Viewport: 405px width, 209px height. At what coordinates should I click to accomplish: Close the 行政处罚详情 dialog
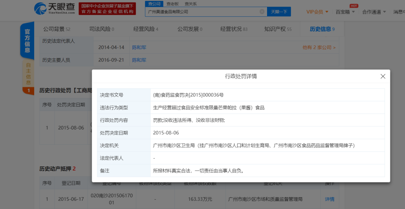point(383,76)
